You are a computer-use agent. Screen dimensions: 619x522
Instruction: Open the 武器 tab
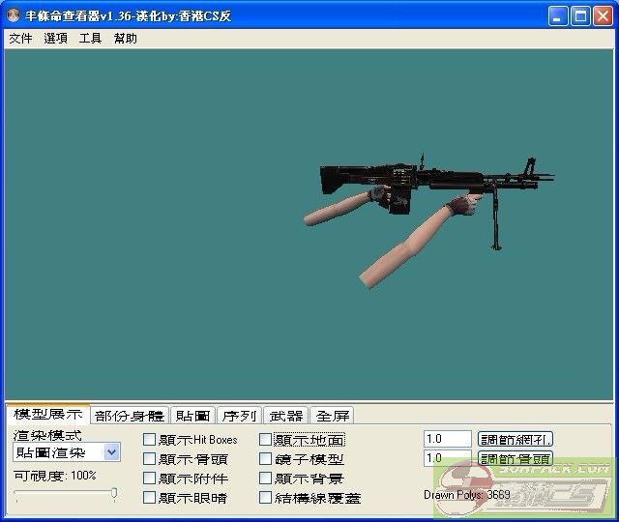(x=285, y=416)
